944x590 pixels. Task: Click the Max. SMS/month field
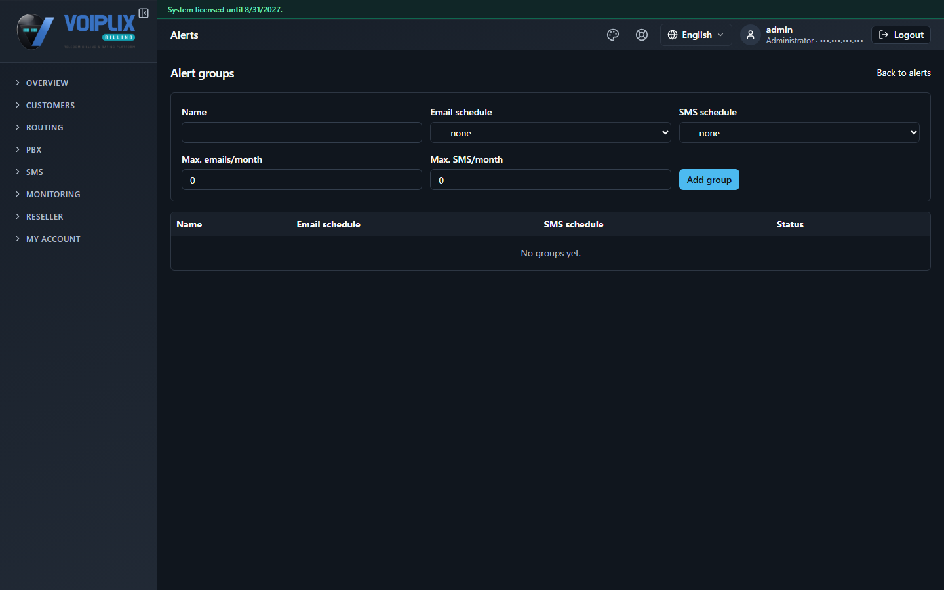click(x=550, y=180)
